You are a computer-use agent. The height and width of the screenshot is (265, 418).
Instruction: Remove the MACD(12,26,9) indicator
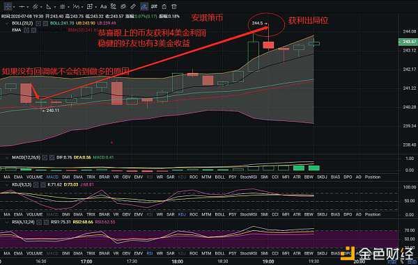click(x=52, y=158)
